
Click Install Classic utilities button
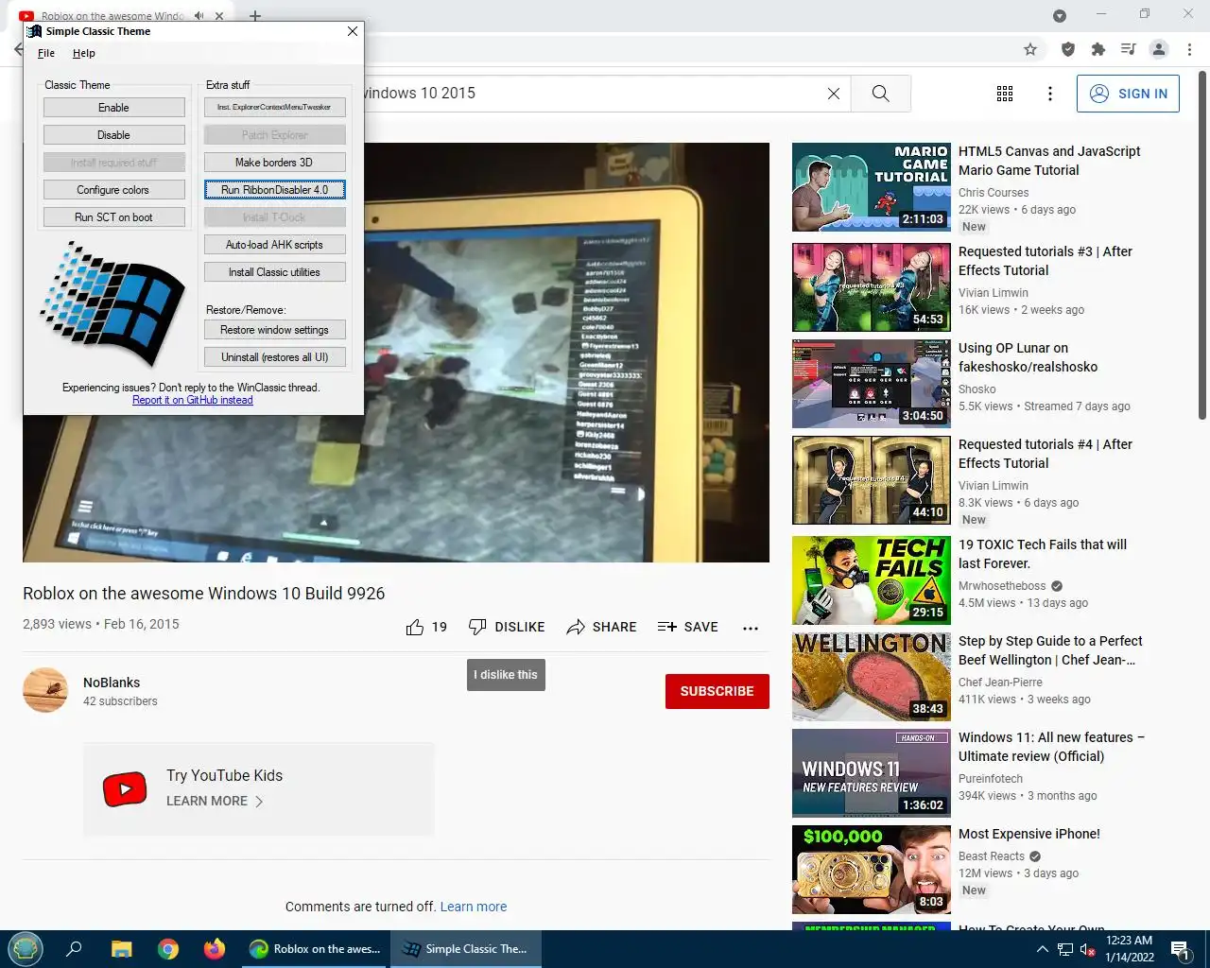[275, 272]
